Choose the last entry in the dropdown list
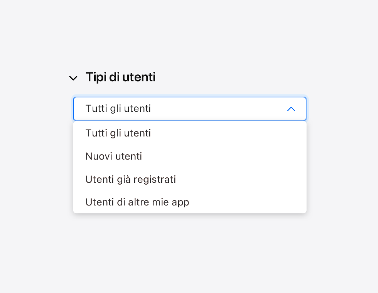The image size is (378, 293). [x=137, y=202]
